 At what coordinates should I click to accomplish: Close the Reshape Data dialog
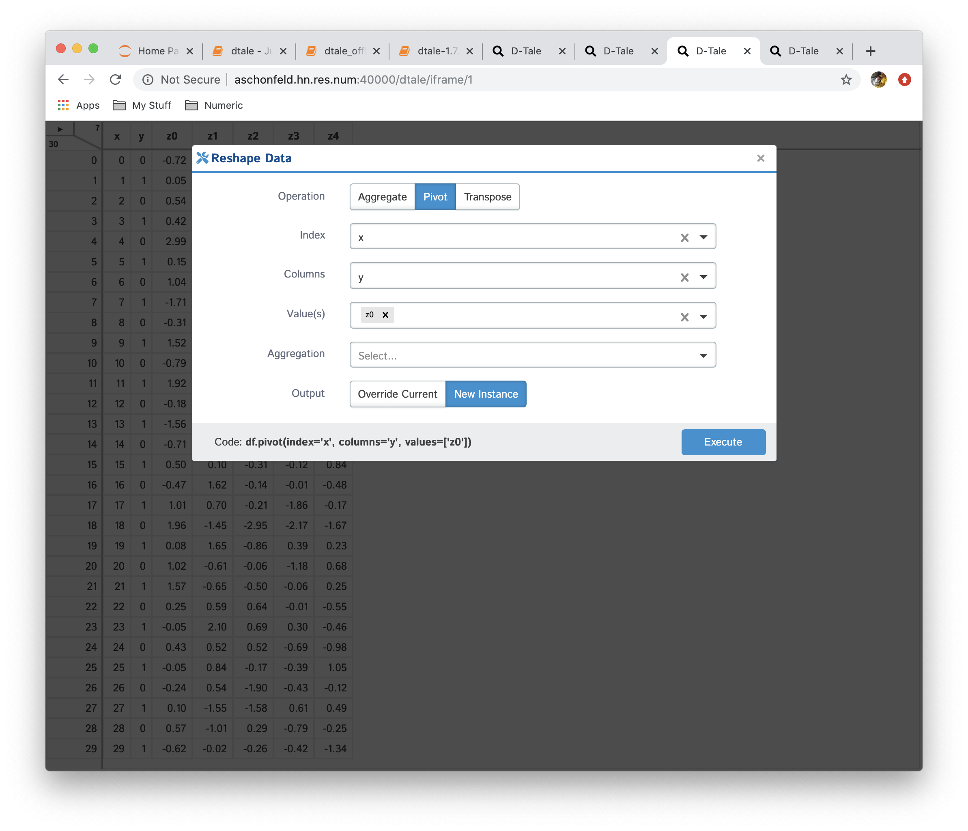tap(760, 158)
